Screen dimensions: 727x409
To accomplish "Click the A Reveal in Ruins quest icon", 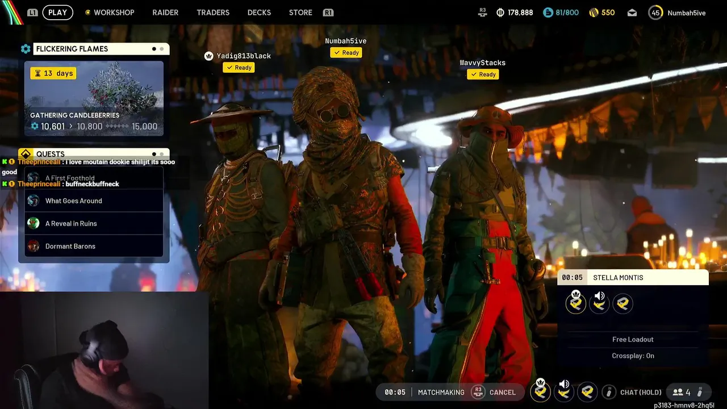I will point(34,223).
